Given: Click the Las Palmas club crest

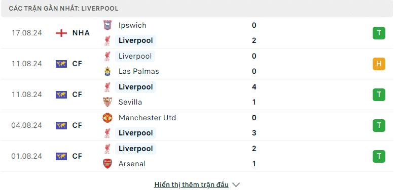Looking at the screenshot, I should tap(107, 71).
